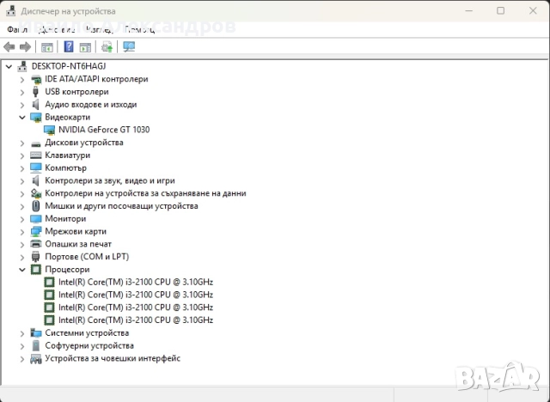
Task: Select the third Intel Core i3-2100 processor
Action: coord(136,308)
